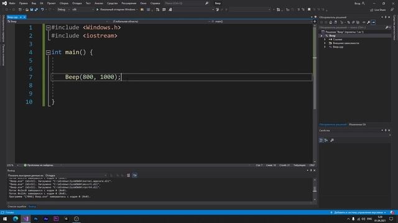Open Microsoft Edge from the taskbar

point(16,219)
